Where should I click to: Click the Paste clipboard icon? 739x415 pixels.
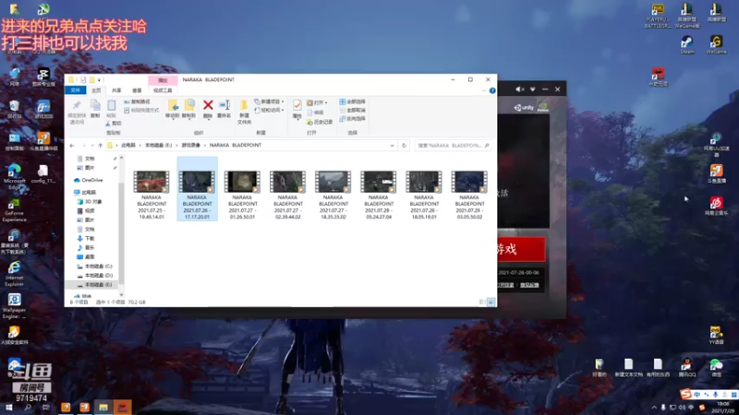(x=111, y=108)
